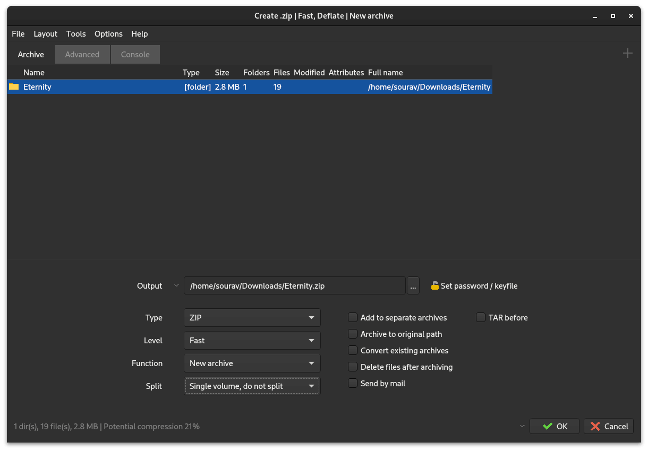Open the Tools menu
The width and height of the screenshot is (648, 451).
[76, 33]
